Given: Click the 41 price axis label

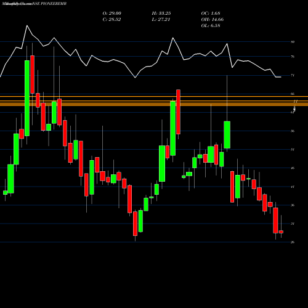Looking at the screenshot, I should pyautogui.click(x=293, y=187).
